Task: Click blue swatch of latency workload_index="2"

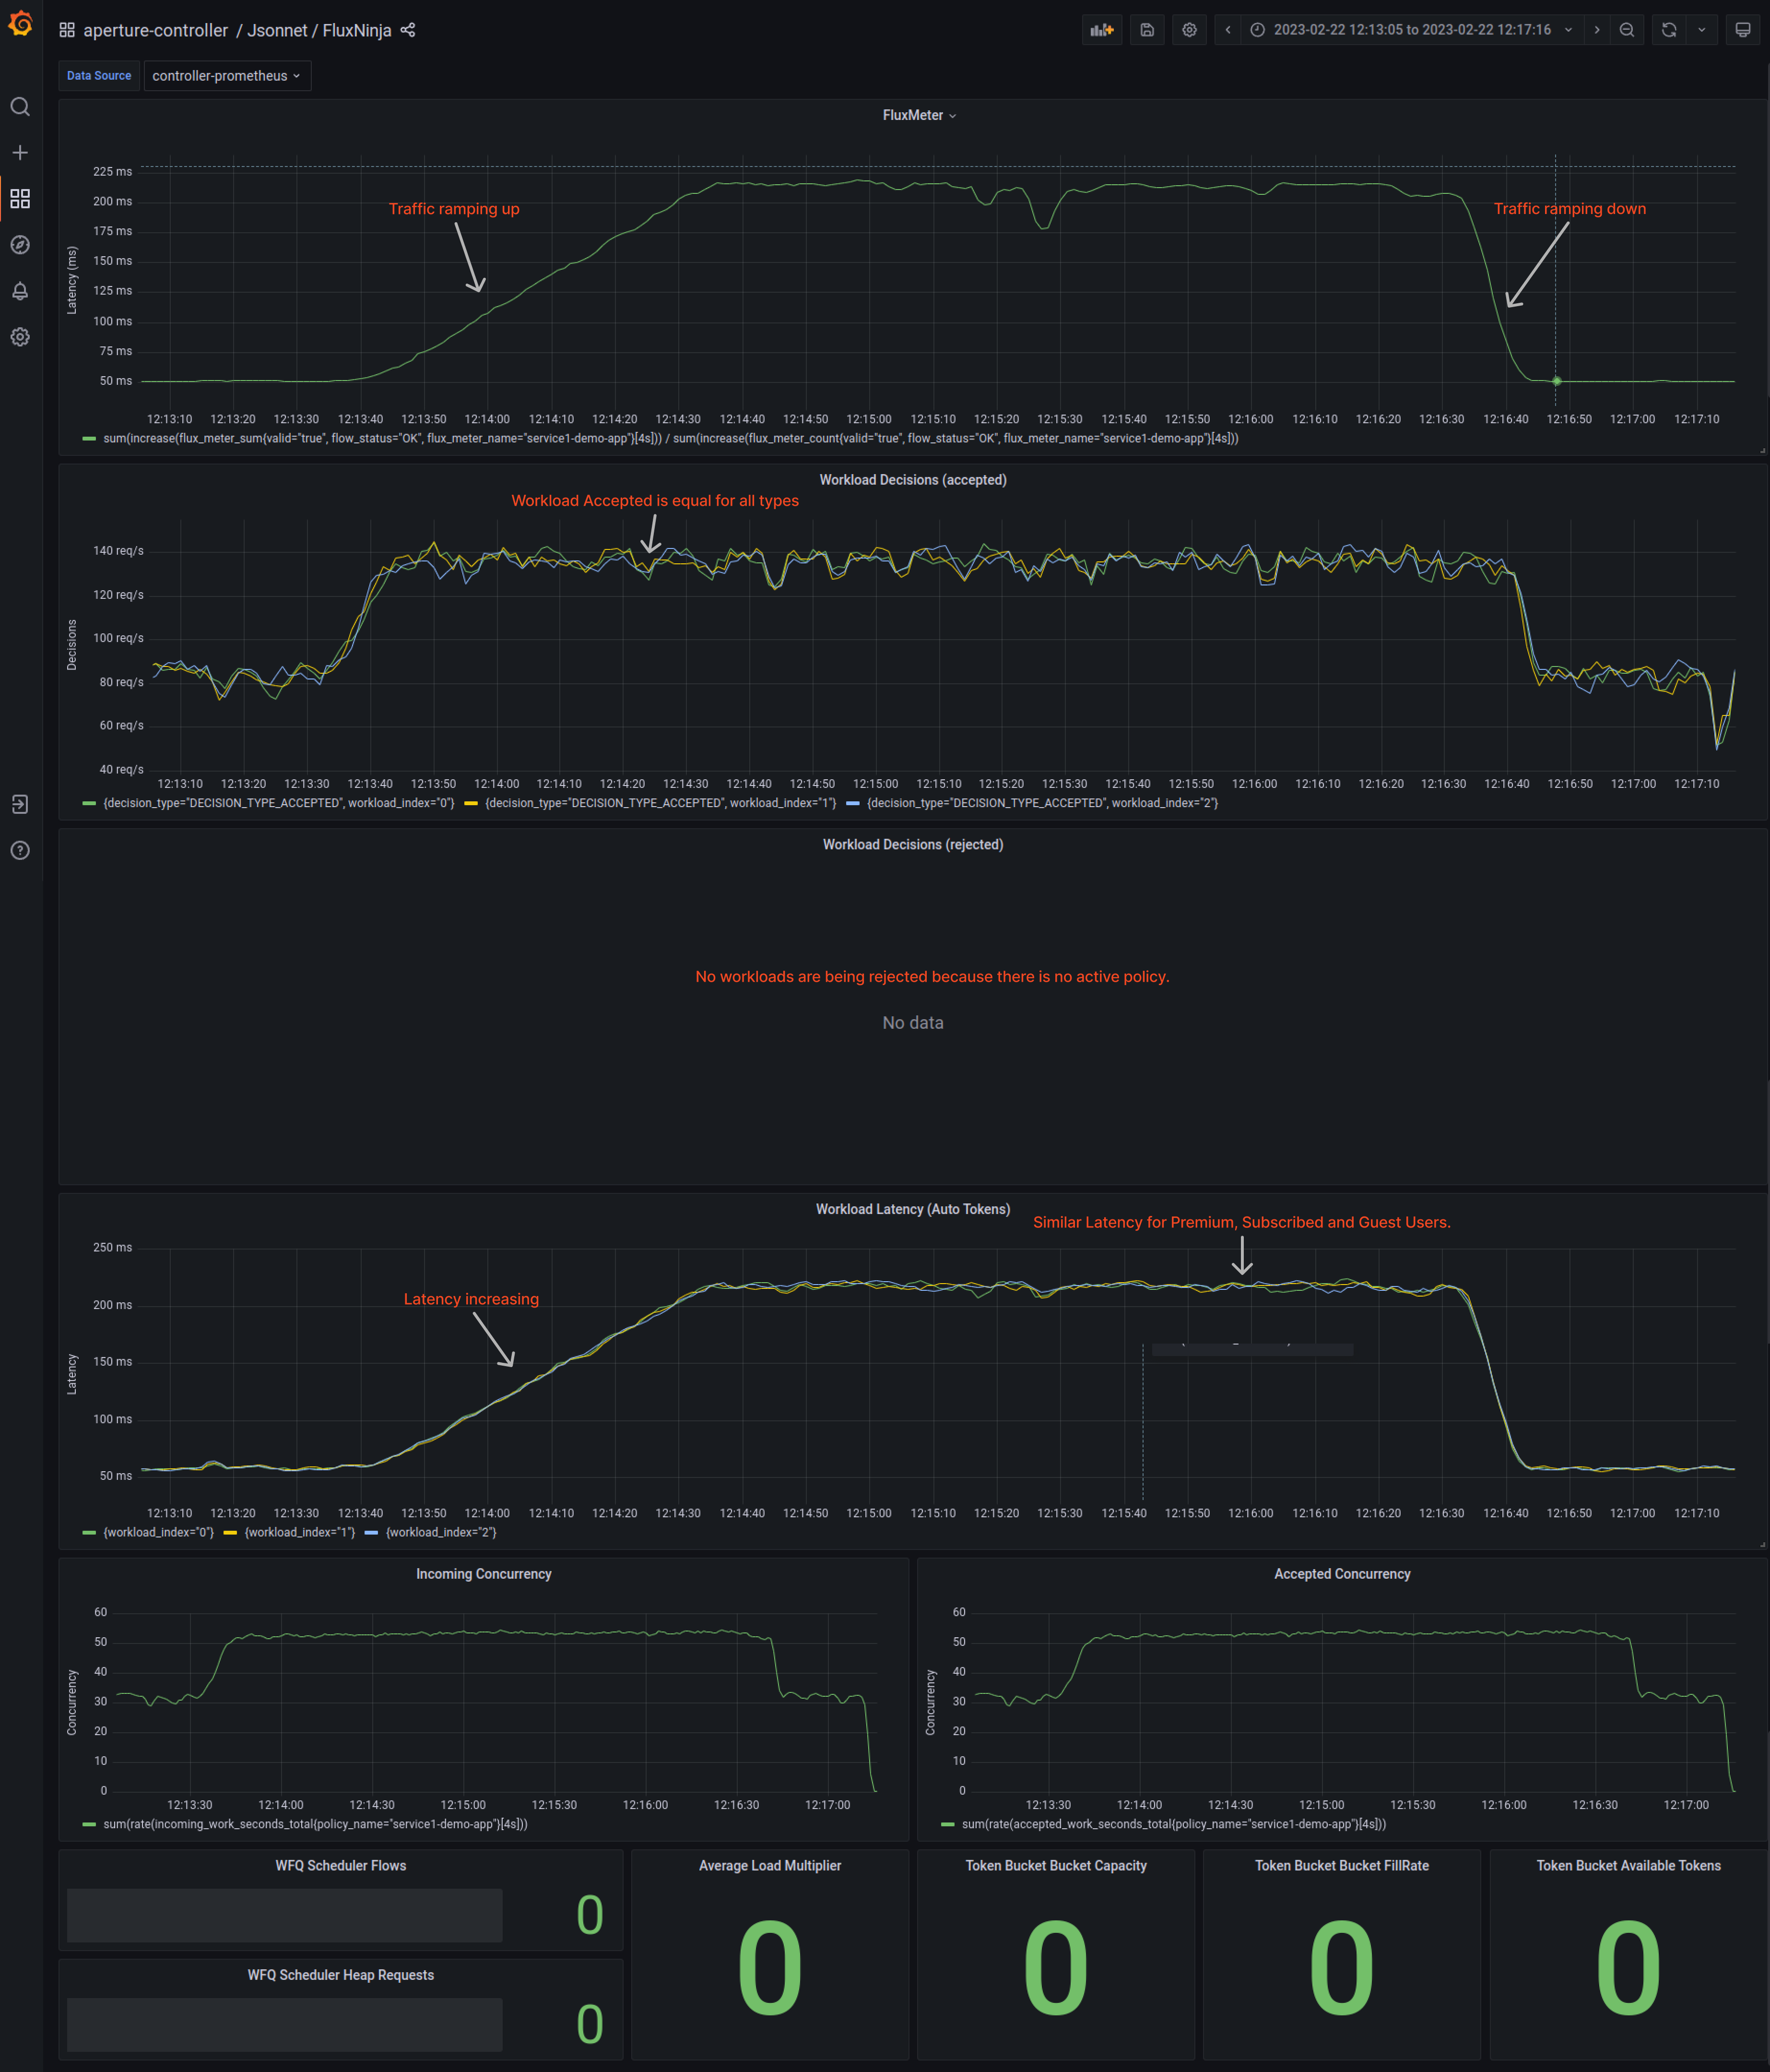Action: coord(371,1533)
